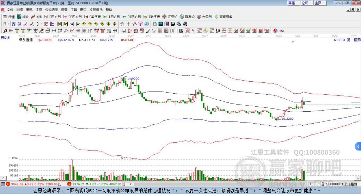Click the 600833 第一医药 stock label
361x194 pixels.
(347, 40)
